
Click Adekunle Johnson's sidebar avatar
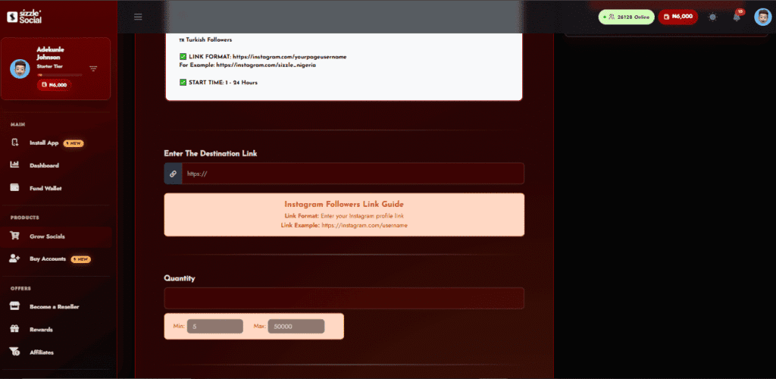coord(20,69)
